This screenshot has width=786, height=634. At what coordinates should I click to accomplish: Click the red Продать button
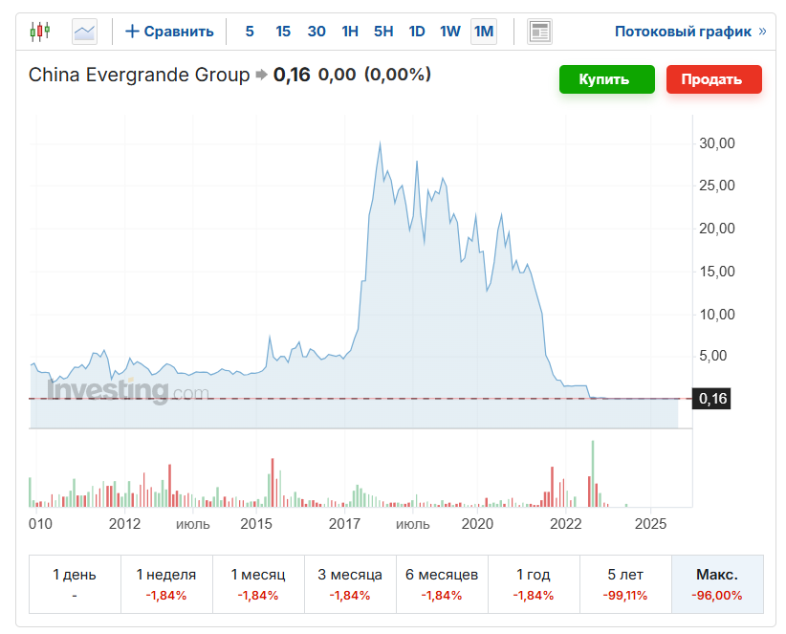(x=714, y=79)
